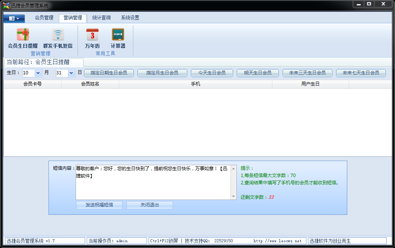Click 当前操作员: admin in status bar
This screenshot has height=248, width=395.
(117, 241)
